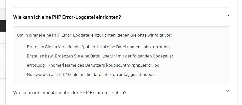The width and height of the screenshot is (242, 105).
Task: Click 'geschrieben.' at the end of the answer
Action: [x=143, y=75]
